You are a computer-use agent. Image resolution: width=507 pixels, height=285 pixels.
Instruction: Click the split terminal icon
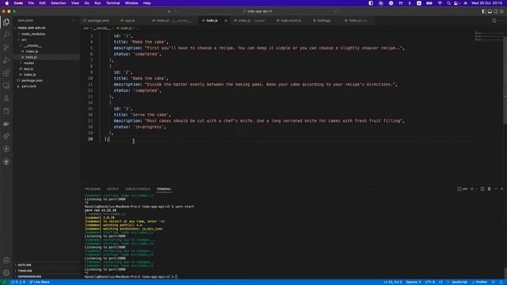482,188
